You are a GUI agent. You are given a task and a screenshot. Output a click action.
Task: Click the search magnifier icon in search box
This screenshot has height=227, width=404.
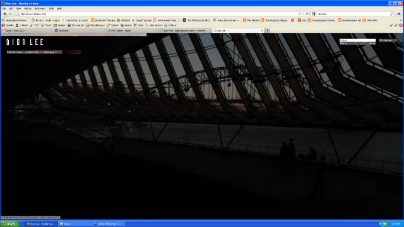pos(392,14)
